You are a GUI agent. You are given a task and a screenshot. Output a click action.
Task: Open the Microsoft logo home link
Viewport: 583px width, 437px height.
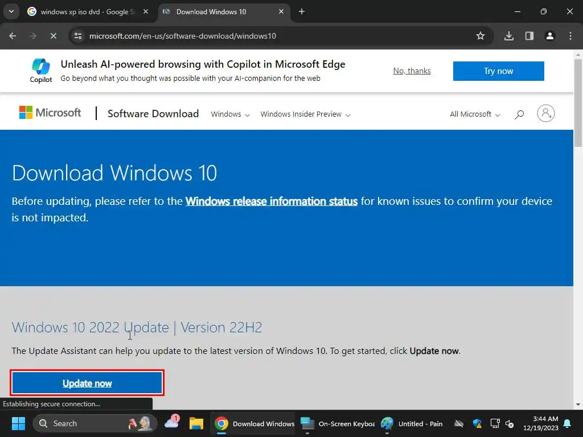[x=50, y=113]
